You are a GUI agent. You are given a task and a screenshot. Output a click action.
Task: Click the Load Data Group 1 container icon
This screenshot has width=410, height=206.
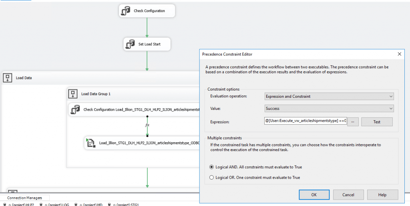(x=73, y=94)
